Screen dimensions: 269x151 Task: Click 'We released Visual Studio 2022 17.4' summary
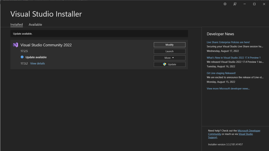coord(235,62)
